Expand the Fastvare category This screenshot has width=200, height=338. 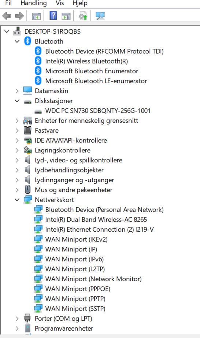coord(17,131)
